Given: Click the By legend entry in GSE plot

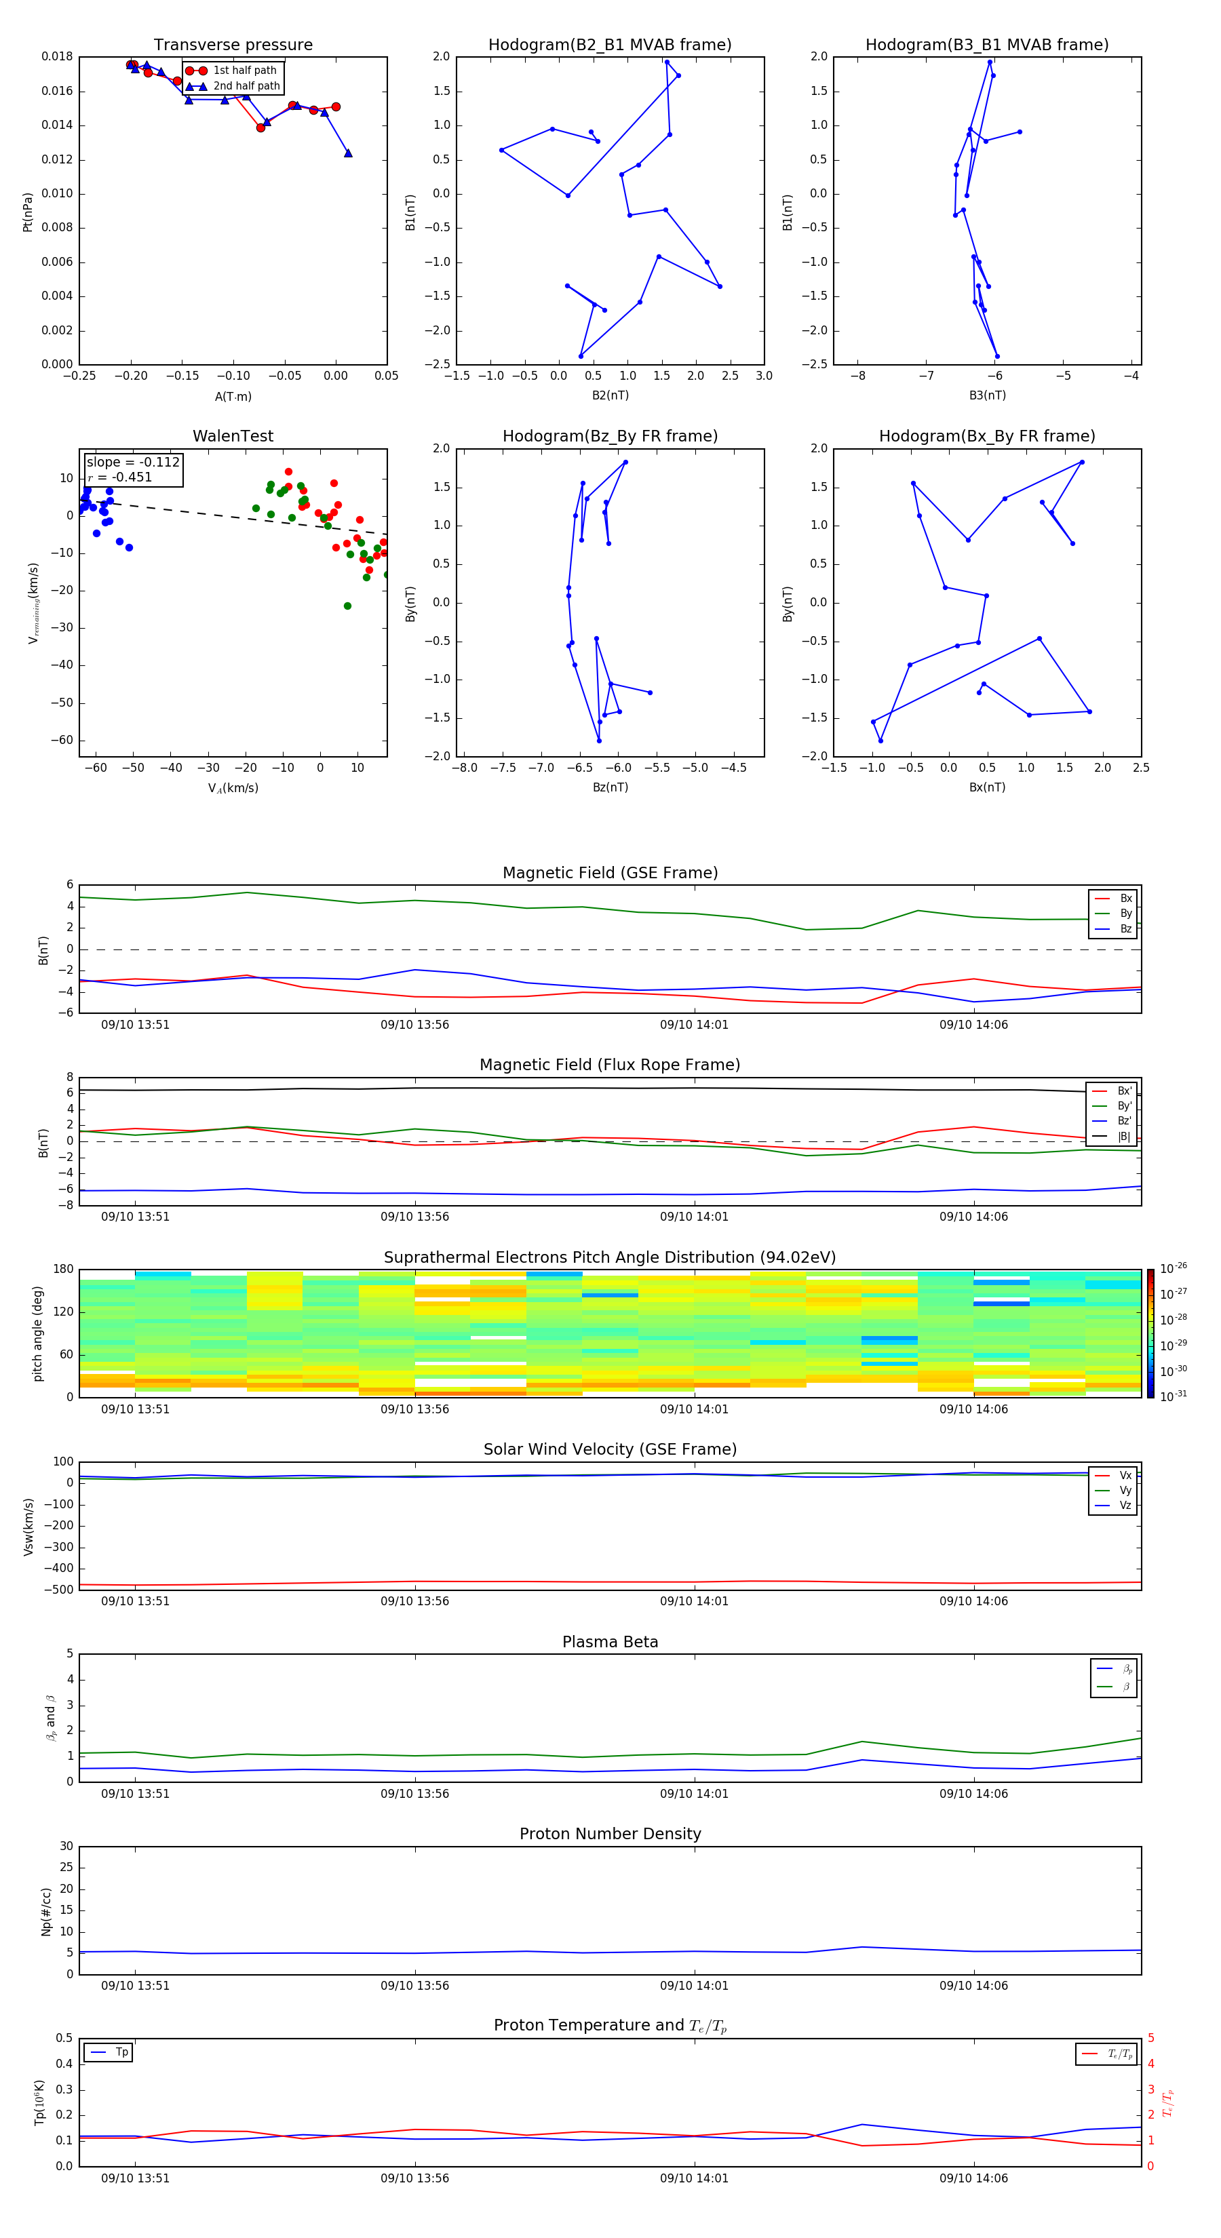Looking at the screenshot, I should pyautogui.click(x=1113, y=914).
